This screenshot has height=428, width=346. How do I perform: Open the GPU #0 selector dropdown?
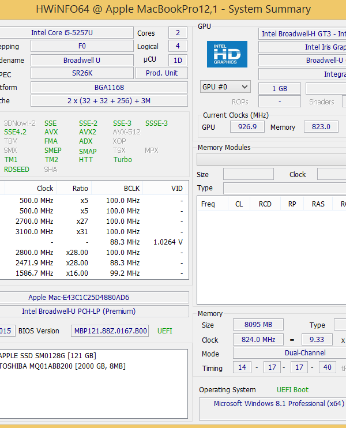pos(225,87)
